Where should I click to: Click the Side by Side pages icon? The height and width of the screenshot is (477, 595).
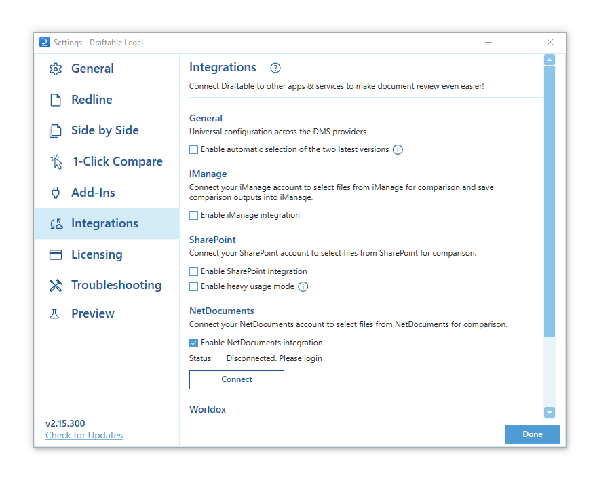[x=56, y=130]
